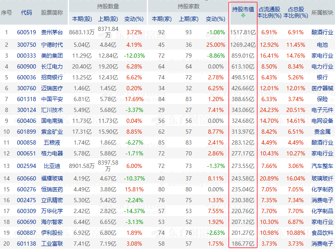
Task: Open 电池 sector link
Action: (x=322, y=45)
